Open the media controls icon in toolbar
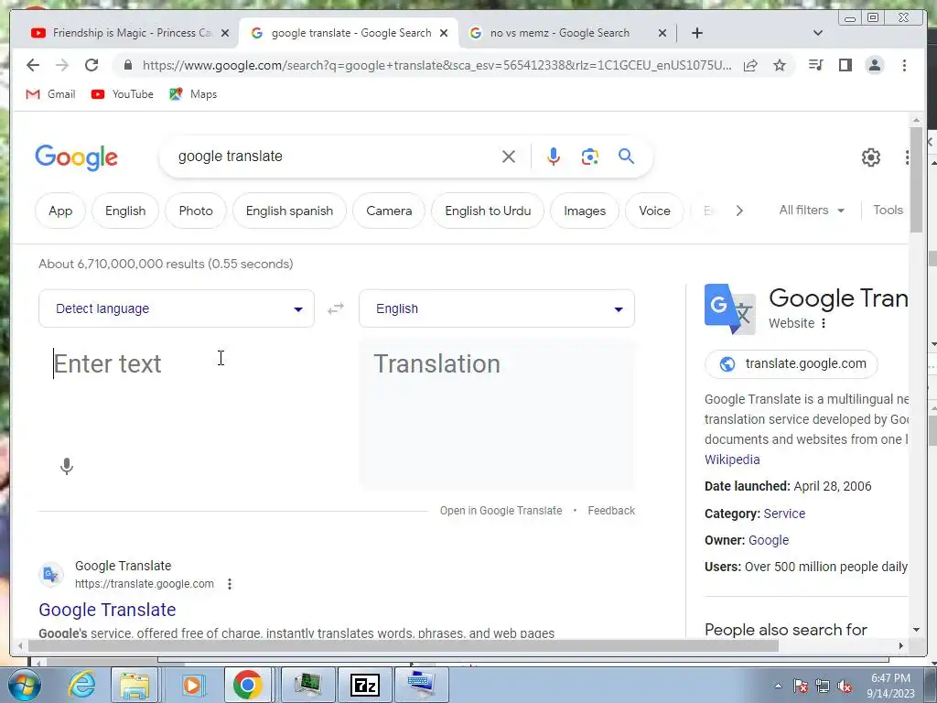This screenshot has height=703, width=937. (x=815, y=65)
